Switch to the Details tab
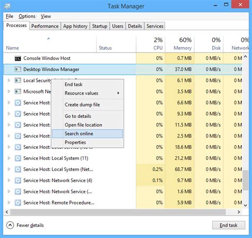 [135, 26]
